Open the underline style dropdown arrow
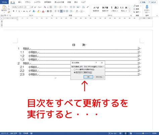 coord(21,11)
